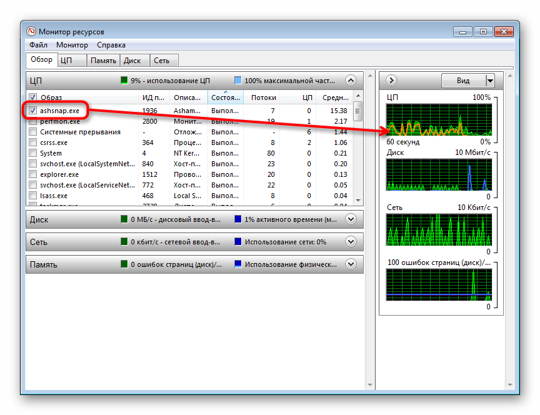Click the green disk I/O indicator square
This screenshot has width=540, height=415.
point(124,219)
